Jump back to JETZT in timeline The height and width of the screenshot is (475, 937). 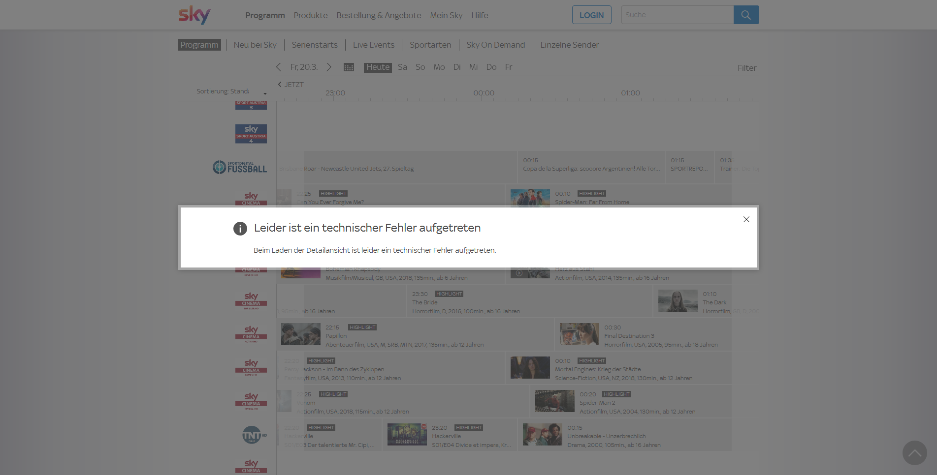(x=291, y=85)
